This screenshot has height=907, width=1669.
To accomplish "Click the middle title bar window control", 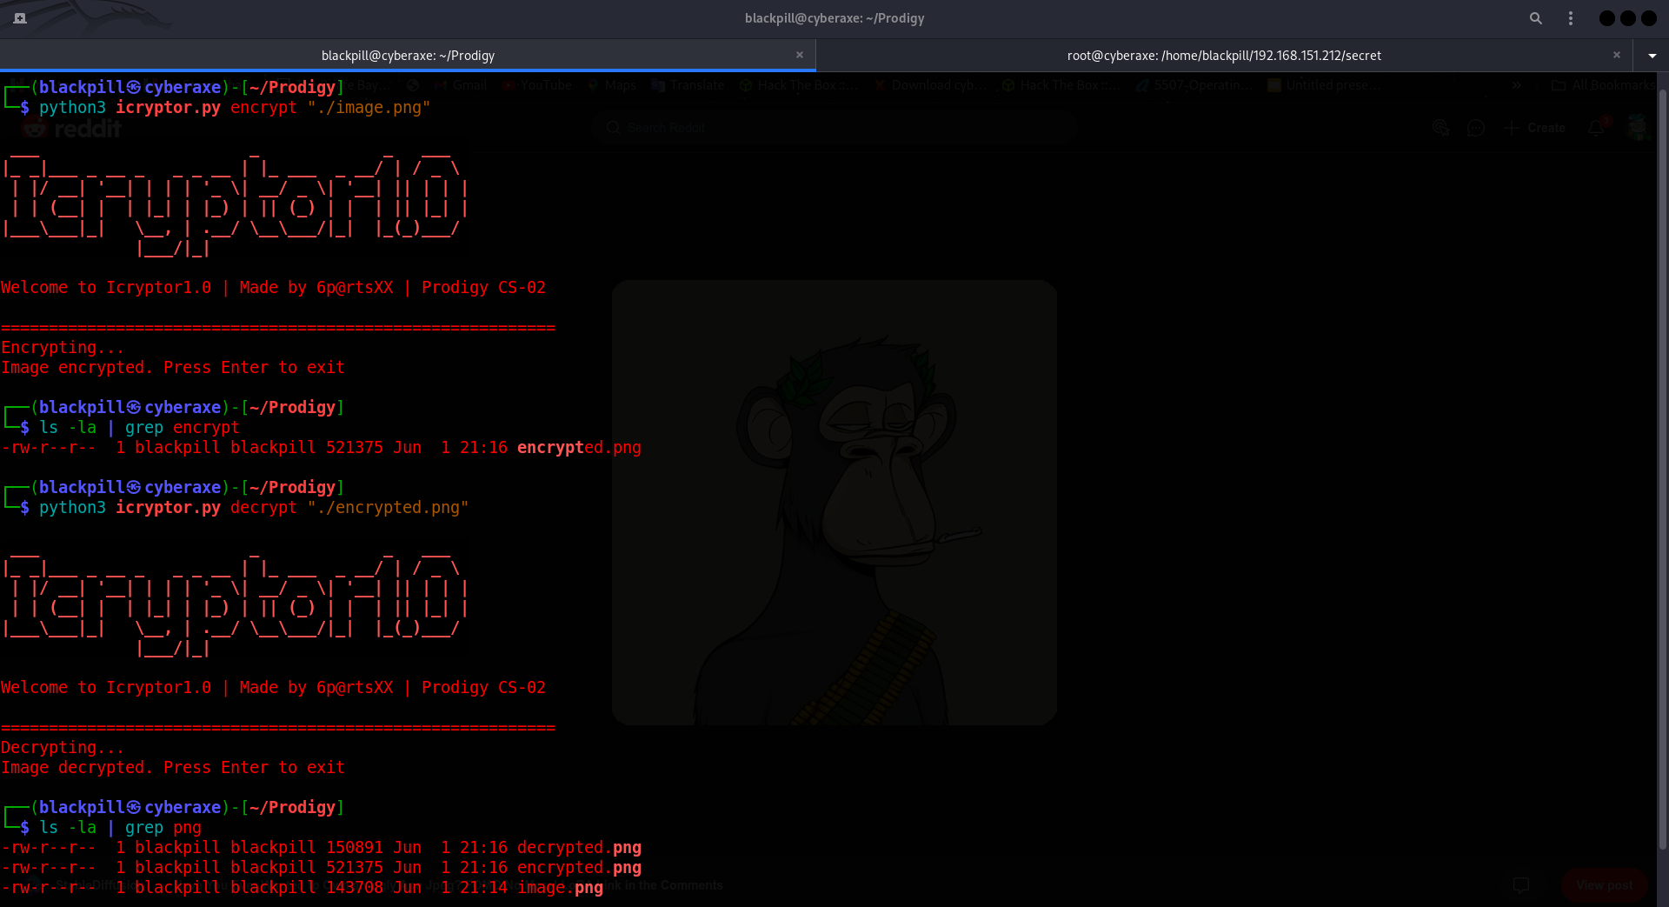I will click(x=1628, y=18).
